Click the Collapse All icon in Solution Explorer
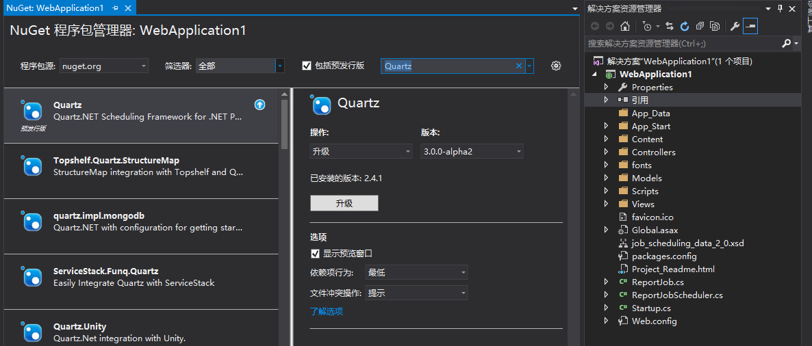Screen dimensions: 812x346 click(700, 27)
